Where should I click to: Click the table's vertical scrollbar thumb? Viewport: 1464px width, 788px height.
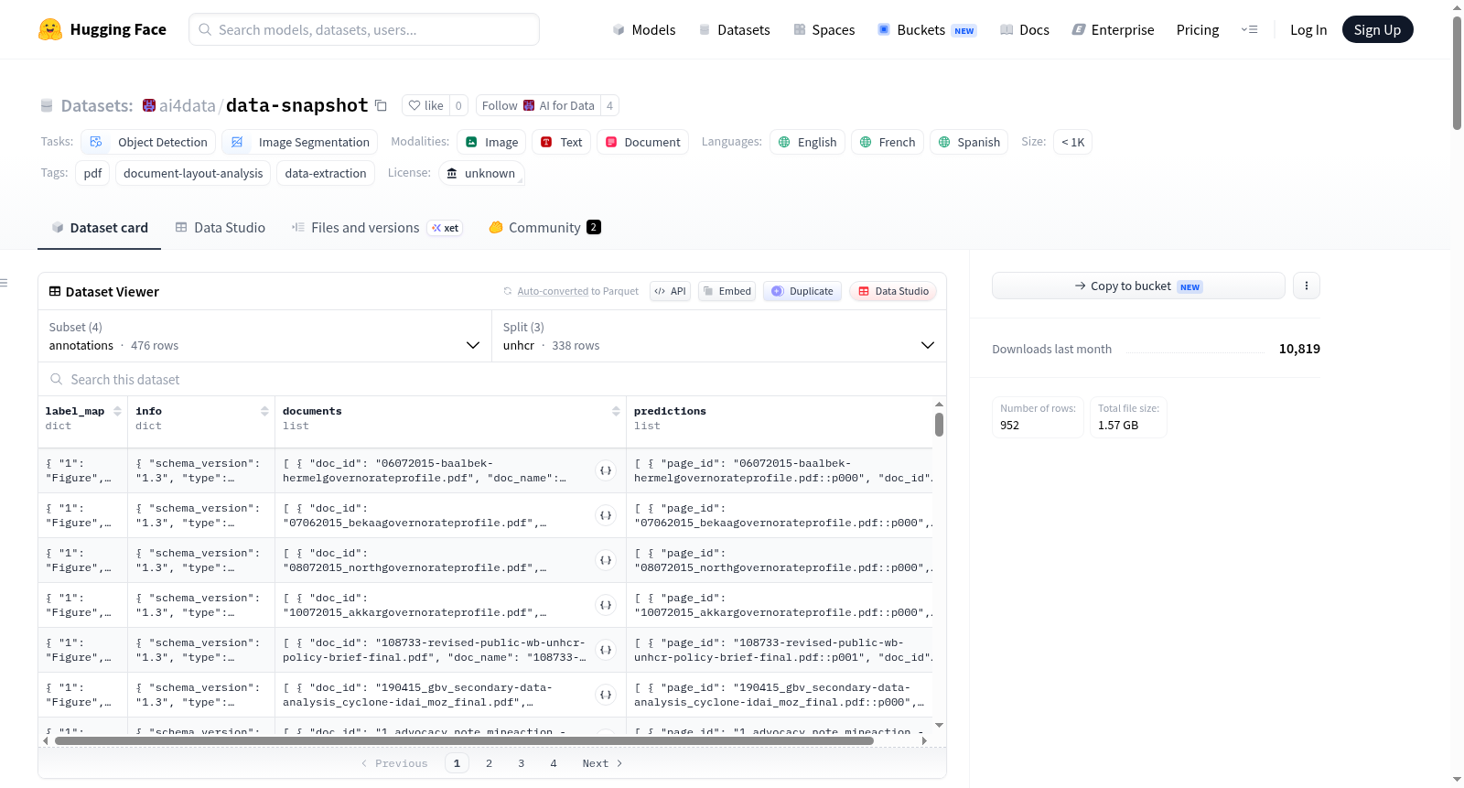939,424
